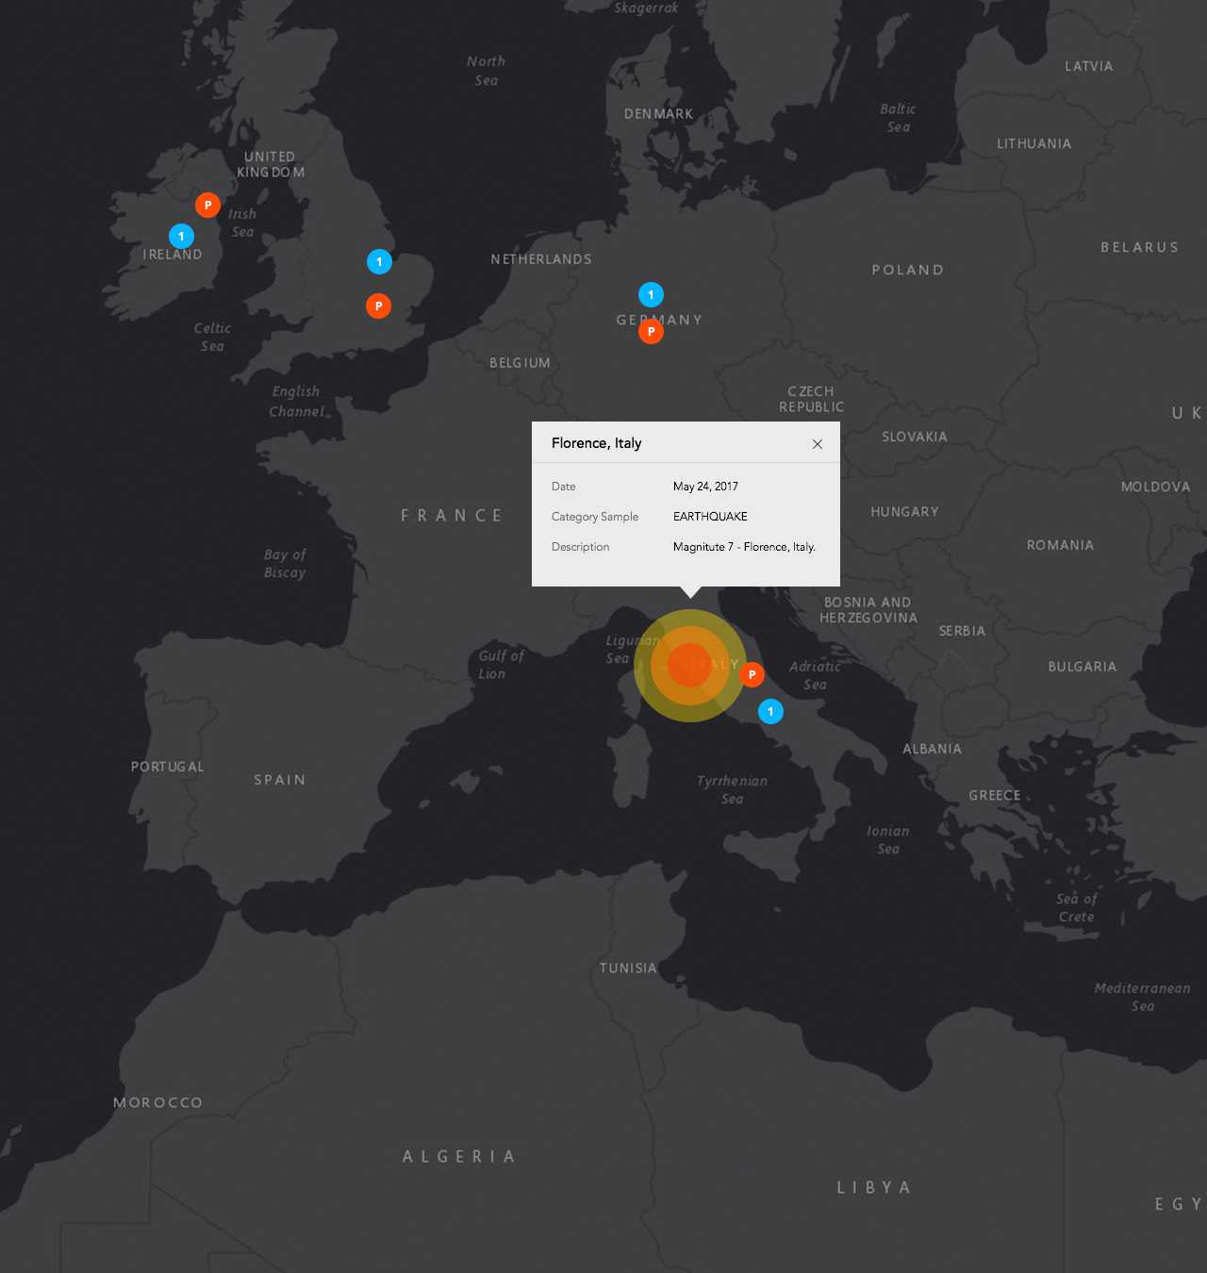Click the orange P marker east of Italy label

pyautogui.click(x=752, y=674)
